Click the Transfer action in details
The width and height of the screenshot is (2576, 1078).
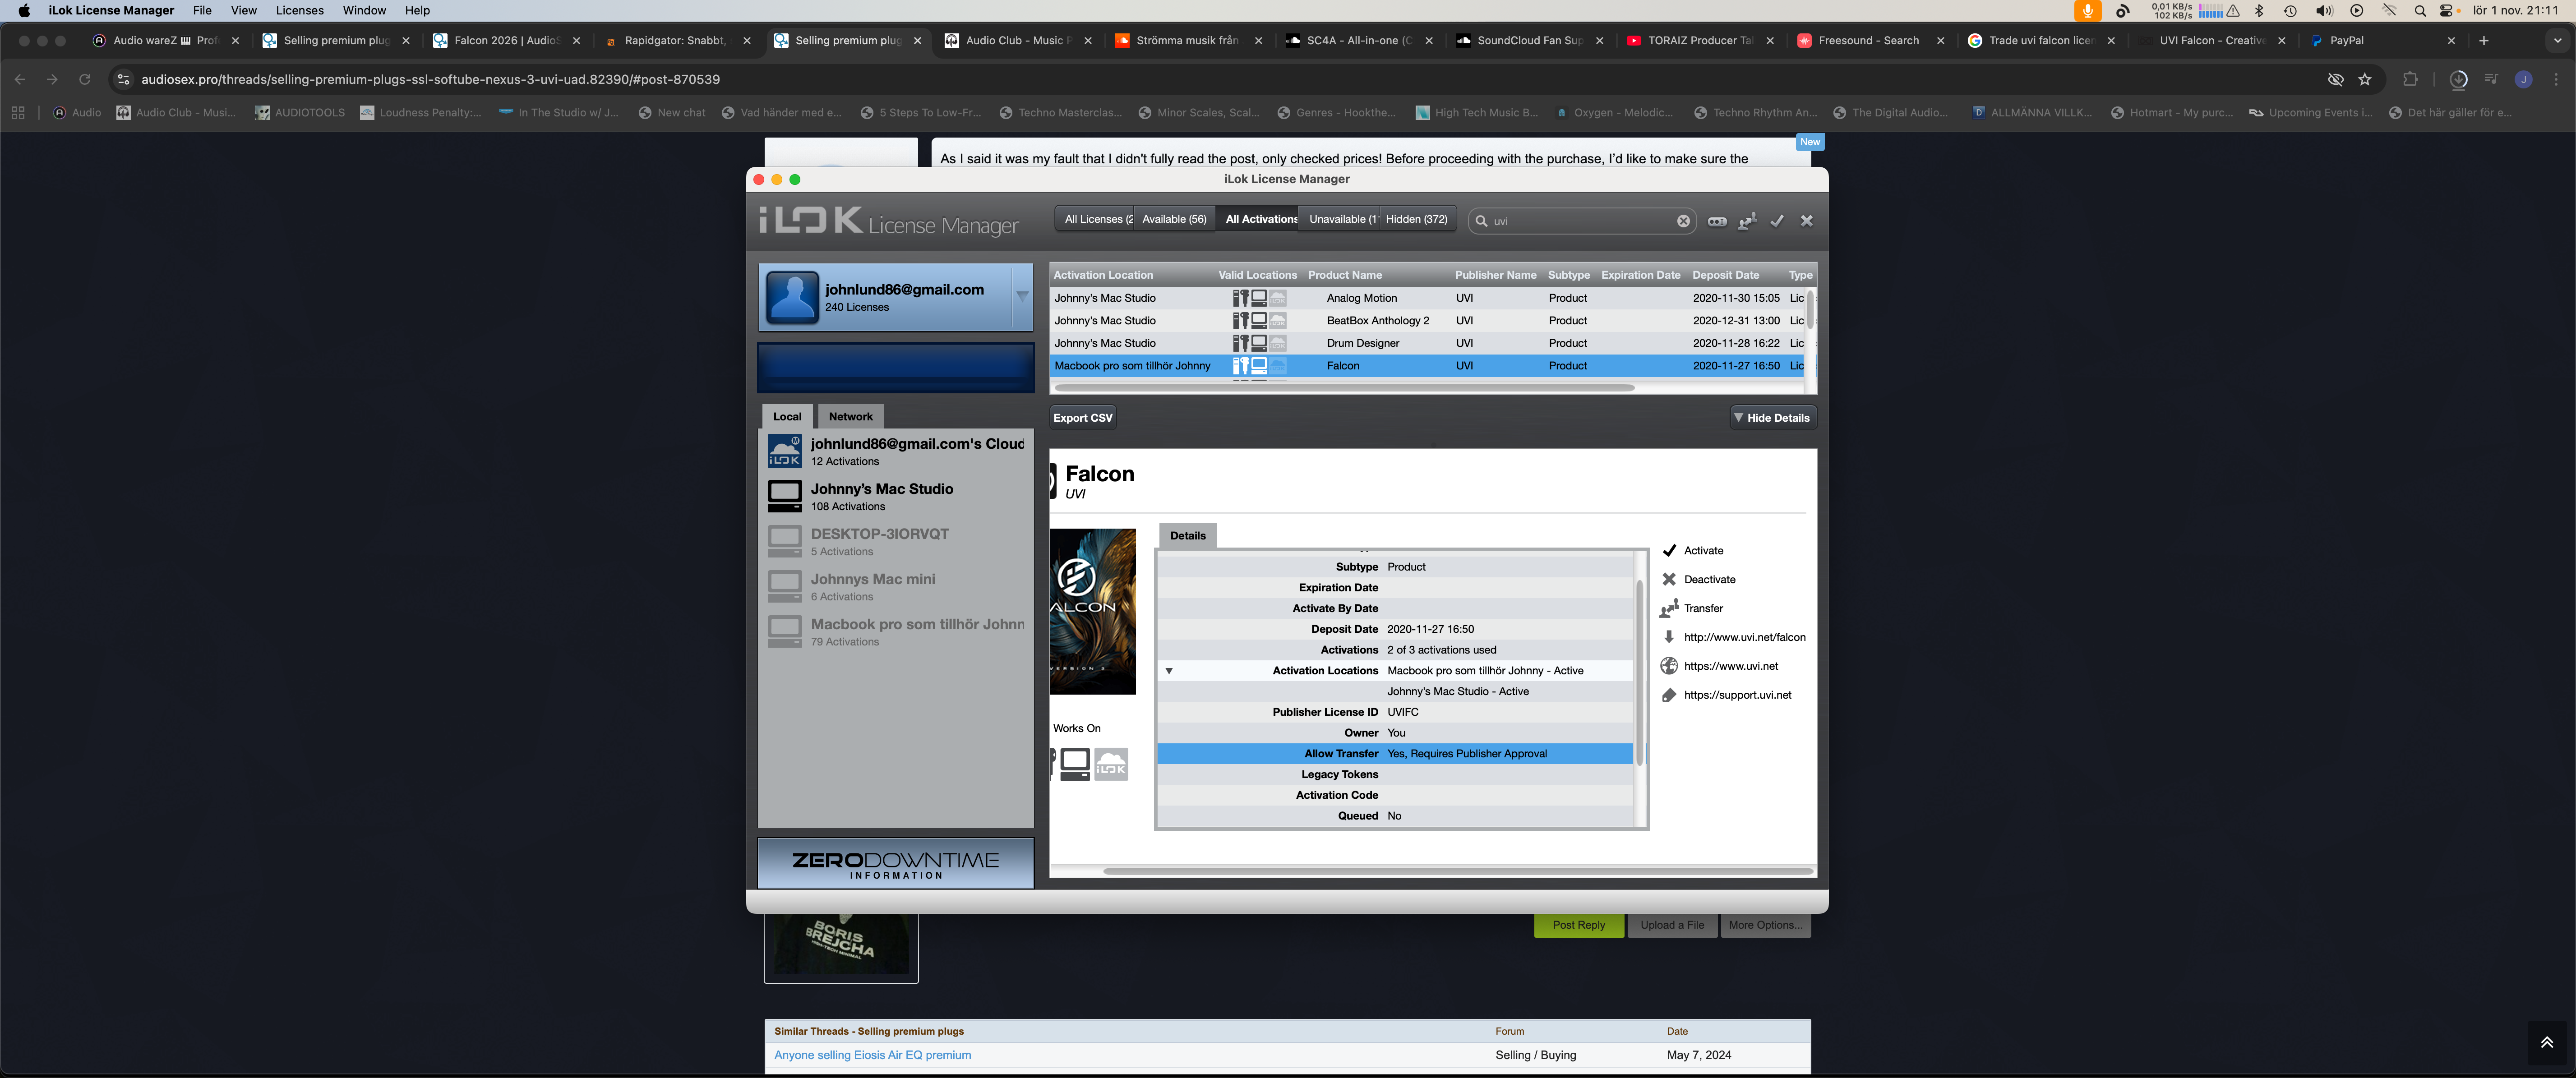click(1702, 608)
